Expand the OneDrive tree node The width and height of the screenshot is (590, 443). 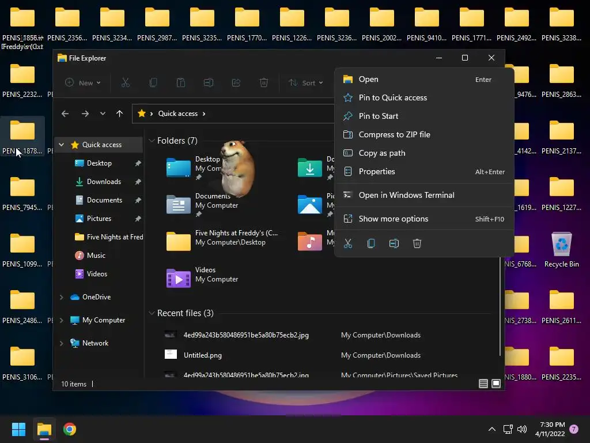(x=61, y=297)
